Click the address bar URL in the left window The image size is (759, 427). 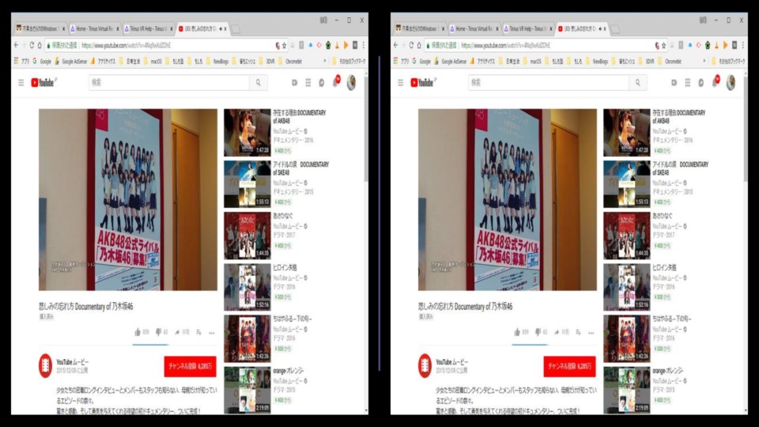coord(126,46)
